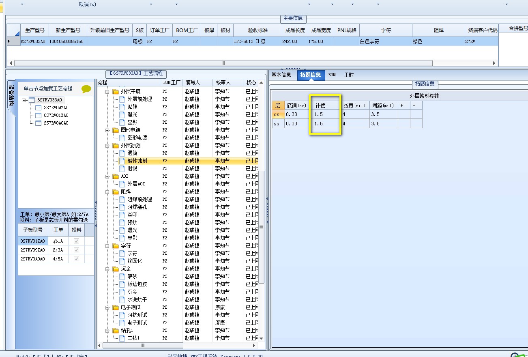Collapse the 沉金 process group
Viewport: 528px width, 357px height.
(108, 269)
